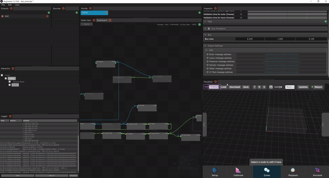The height and width of the screenshot is (178, 329).
Task: Toggle the Zone checkbox in Hierarchy
Action: [9, 85]
